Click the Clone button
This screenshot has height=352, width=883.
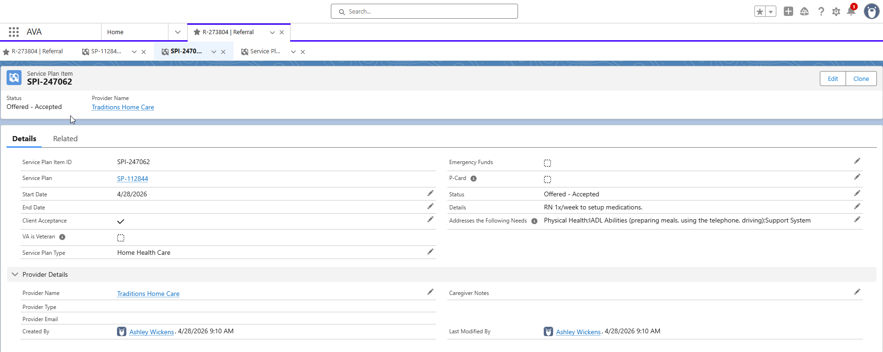click(861, 79)
